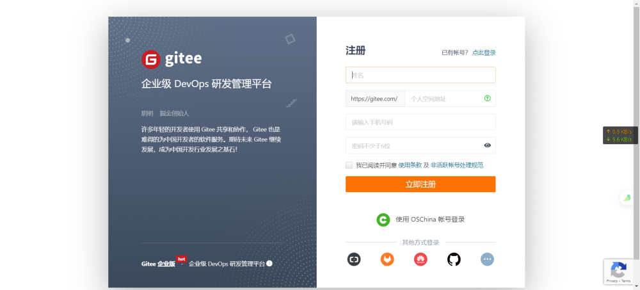Sign in with the GitHub icon
Image resolution: width=640 pixels, height=290 pixels.
point(454,259)
